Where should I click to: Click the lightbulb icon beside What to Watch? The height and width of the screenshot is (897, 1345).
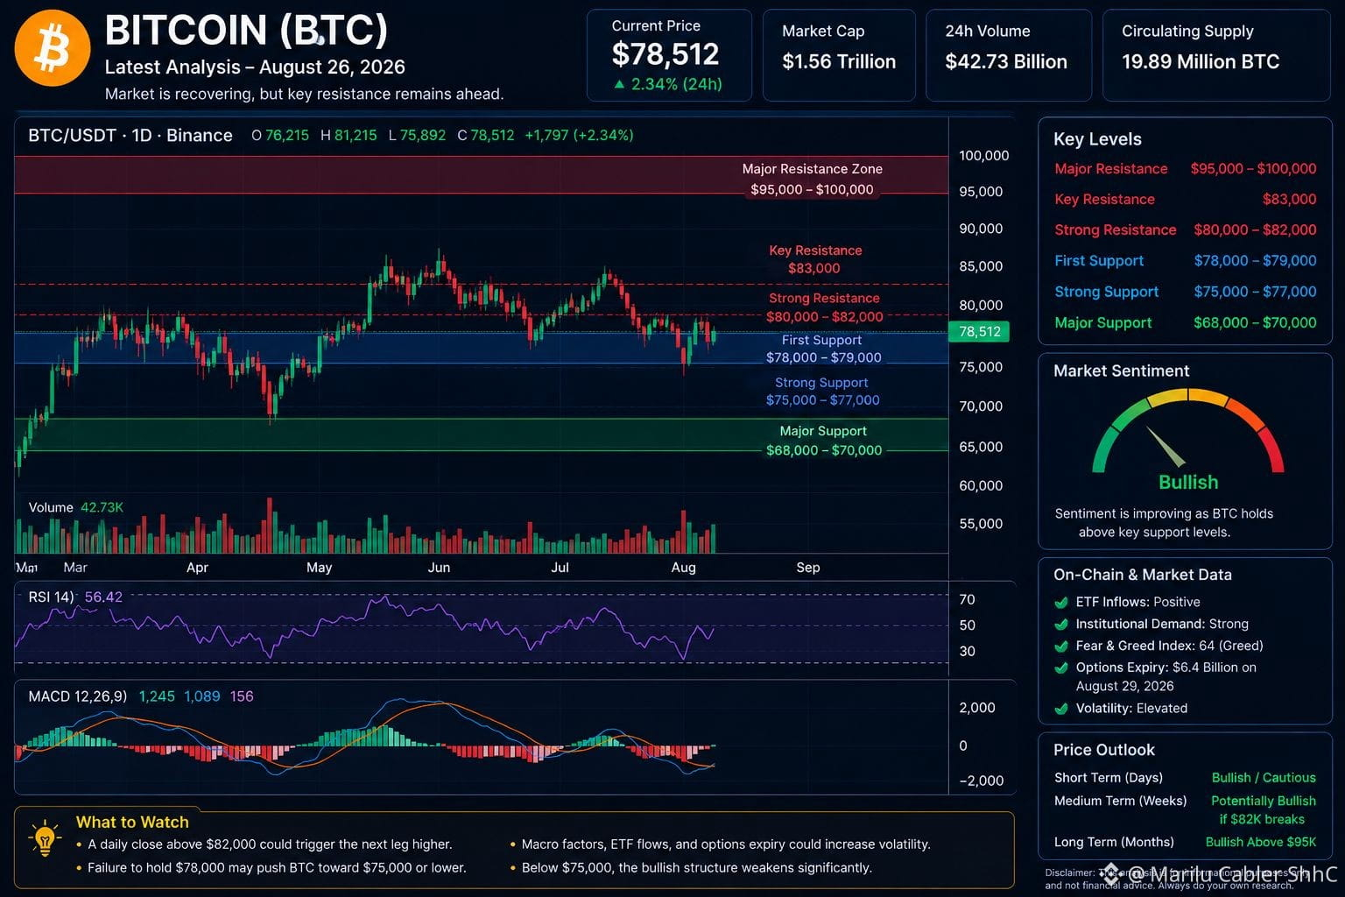coord(44,838)
